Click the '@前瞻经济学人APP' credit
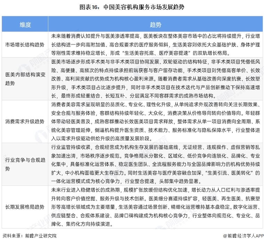 tap(244, 236)
